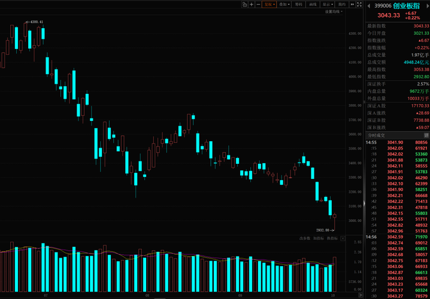Click the 指数涨幅 +0.22% row
430x299 pixels.
click(398, 48)
